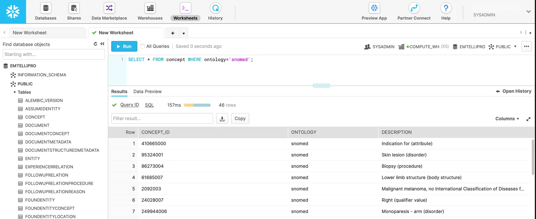Viewport: 536px width, 219px height.
Task: Expand results pane to full screen
Action: pyautogui.click(x=528, y=119)
